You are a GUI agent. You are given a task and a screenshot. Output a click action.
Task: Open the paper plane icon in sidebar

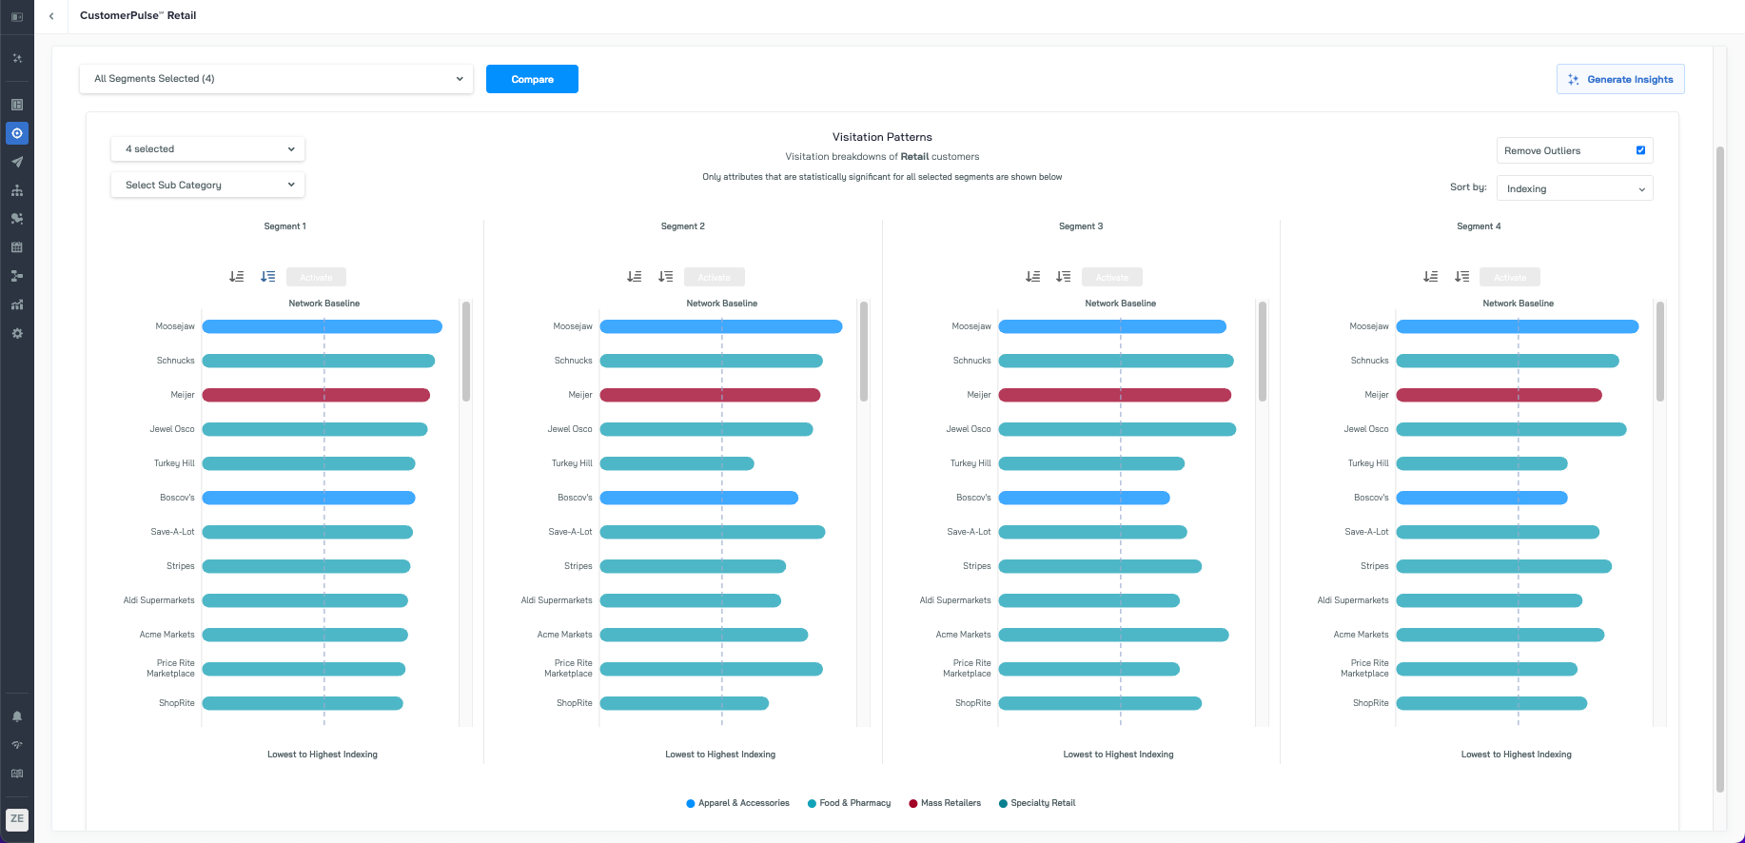click(17, 162)
